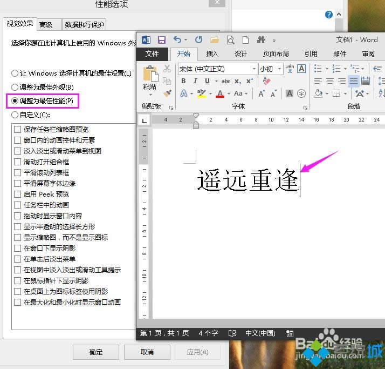Viewport: 385px width, 369px height.
Task: Select '调整为最佳外观' radio button
Action: [15, 87]
